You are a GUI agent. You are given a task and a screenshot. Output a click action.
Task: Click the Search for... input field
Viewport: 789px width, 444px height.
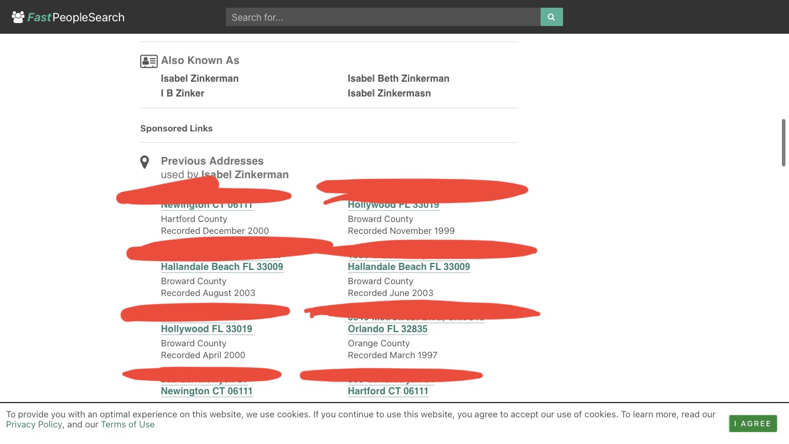click(x=383, y=17)
